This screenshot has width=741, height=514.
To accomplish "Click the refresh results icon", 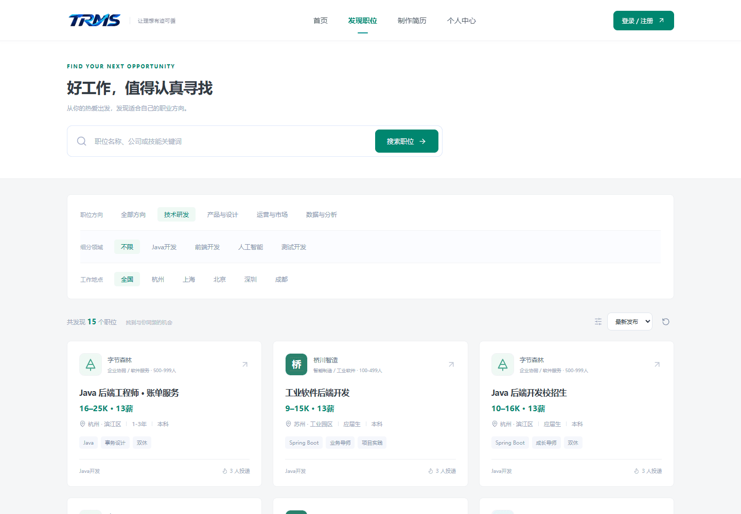I will 666,322.
